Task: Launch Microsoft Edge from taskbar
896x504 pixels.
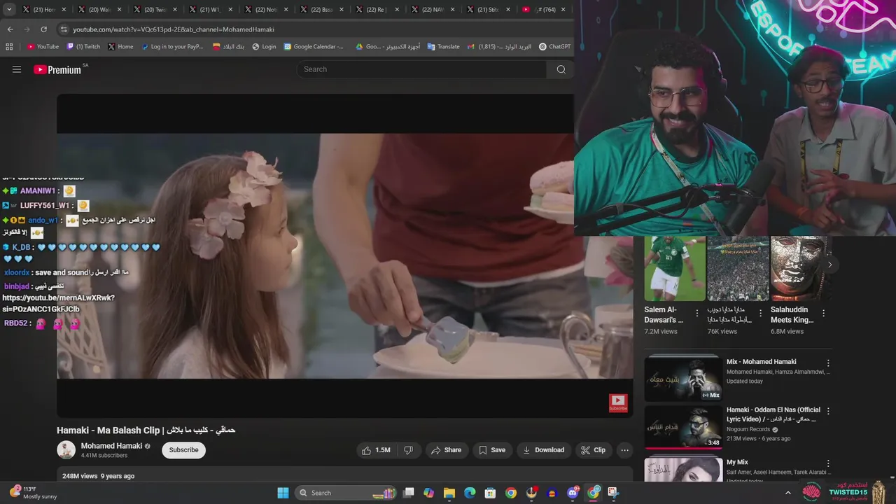Action: [470, 493]
